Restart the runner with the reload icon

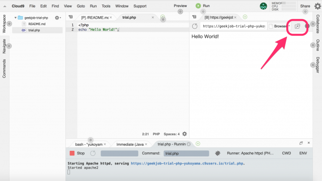93,153
